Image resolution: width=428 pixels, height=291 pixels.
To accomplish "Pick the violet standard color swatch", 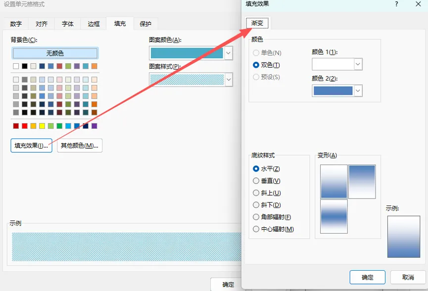I will click(94, 126).
